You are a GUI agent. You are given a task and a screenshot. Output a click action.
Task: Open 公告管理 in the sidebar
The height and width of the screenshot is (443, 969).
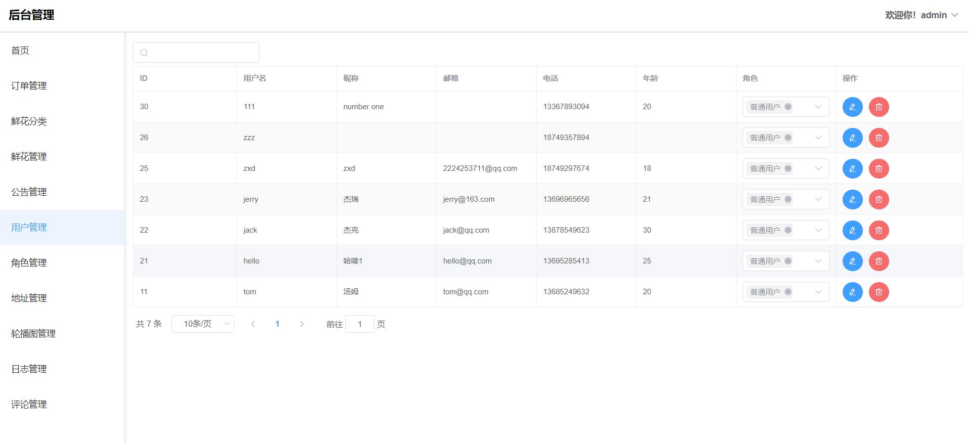(62, 192)
